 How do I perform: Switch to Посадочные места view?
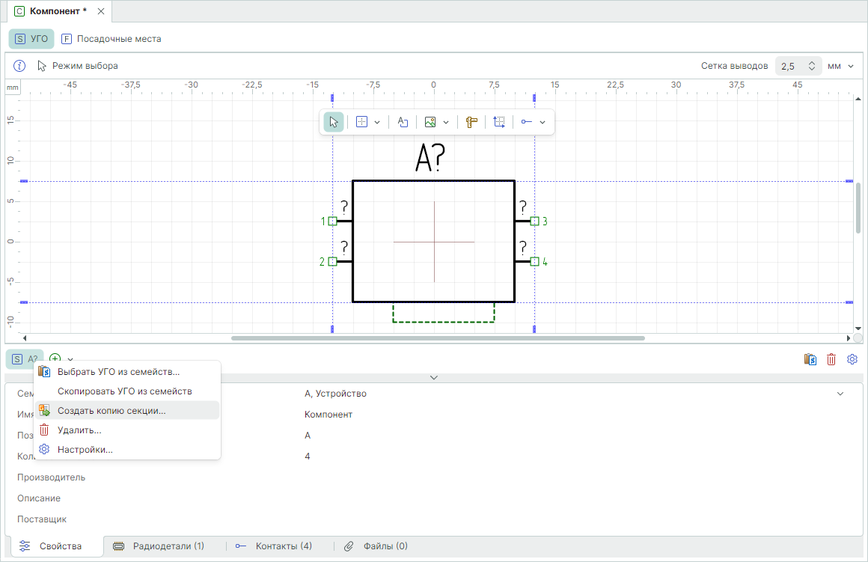coord(111,39)
